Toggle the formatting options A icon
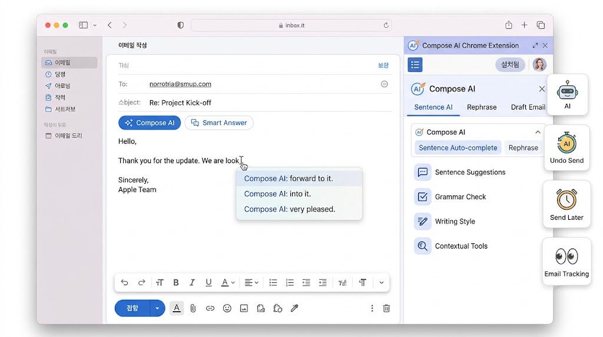Viewport: 603px width, 337px height. click(x=177, y=308)
